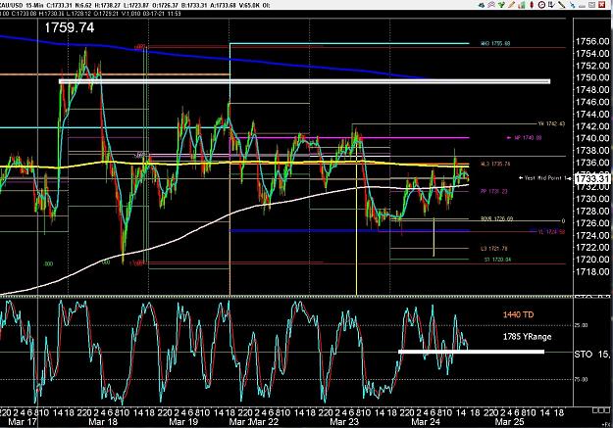Select the black diagonal line drawing tool
The height and width of the screenshot is (428, 613).
[561, 5]
